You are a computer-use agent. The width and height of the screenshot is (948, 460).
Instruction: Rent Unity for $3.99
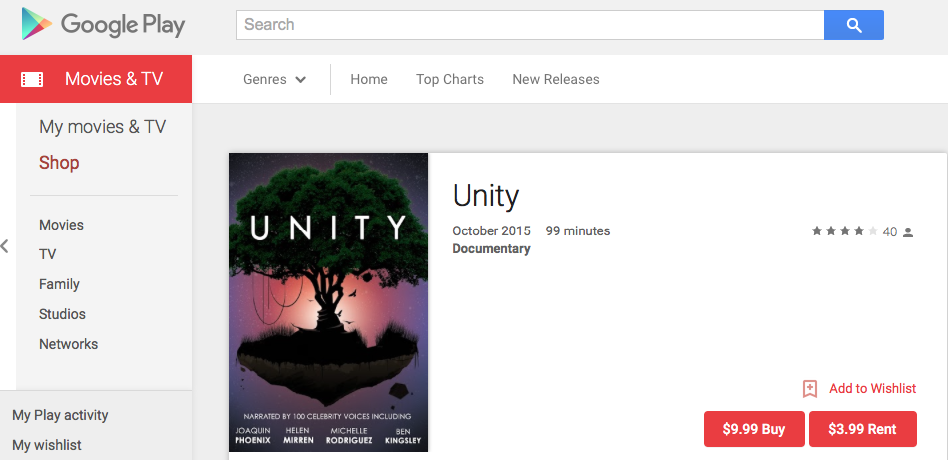point(863,429)
